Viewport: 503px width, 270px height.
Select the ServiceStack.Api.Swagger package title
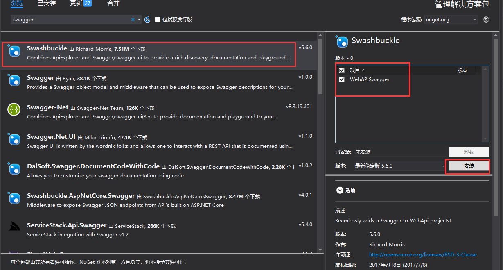[x=67, y=225]
